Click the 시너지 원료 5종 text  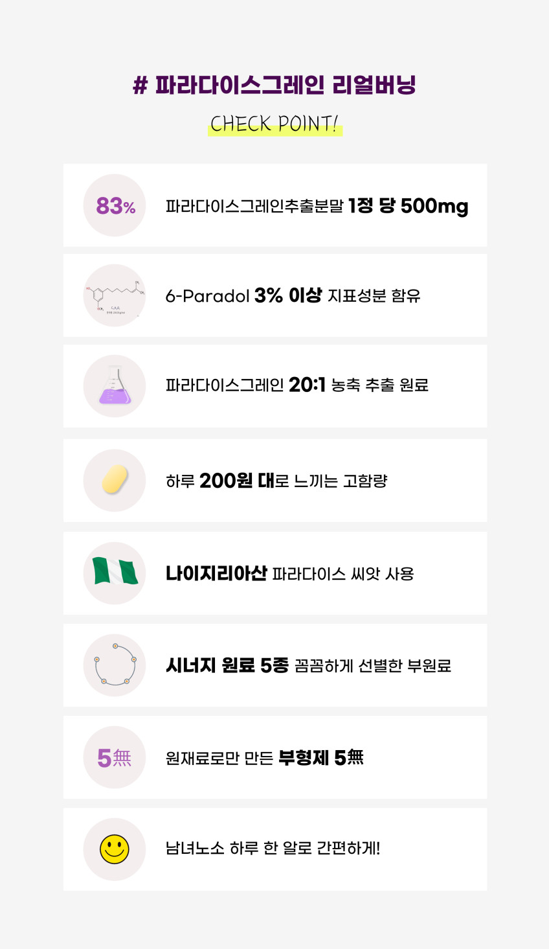[x=227, y=665]
